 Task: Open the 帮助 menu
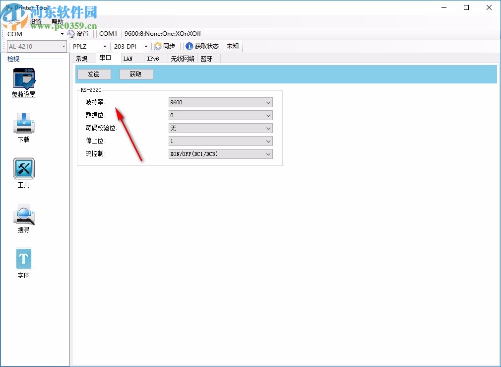[57, 21]
